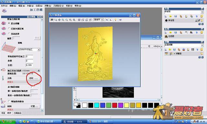Create new bitmap layer icon

(166, 32)
